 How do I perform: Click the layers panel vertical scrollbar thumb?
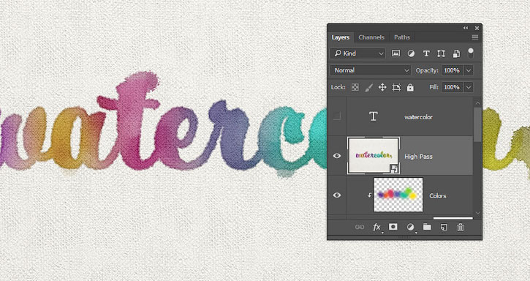tap(477, 124)
